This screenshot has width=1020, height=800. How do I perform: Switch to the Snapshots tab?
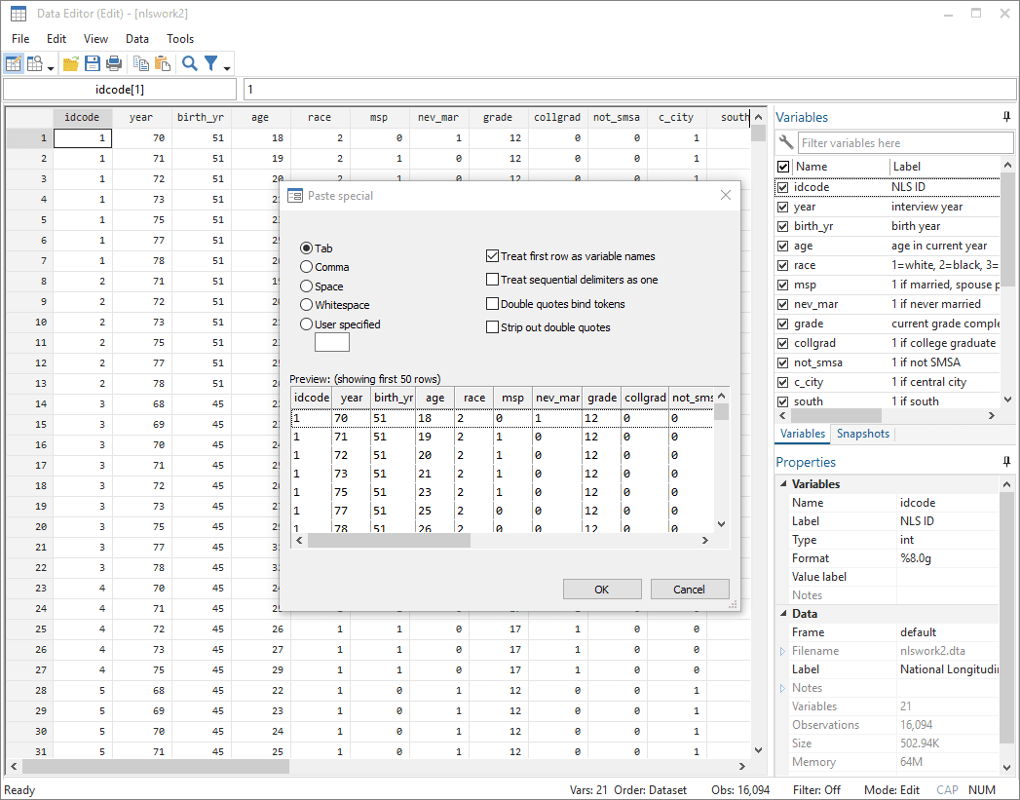pyautogui.click(x=862, y=434)
